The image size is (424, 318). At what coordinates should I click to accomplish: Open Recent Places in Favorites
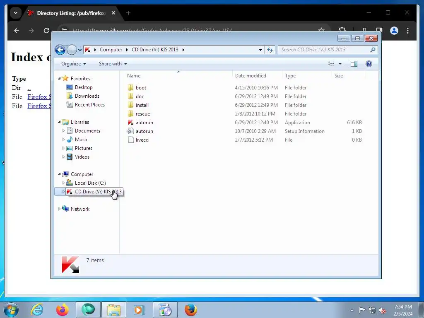point(90,105)
